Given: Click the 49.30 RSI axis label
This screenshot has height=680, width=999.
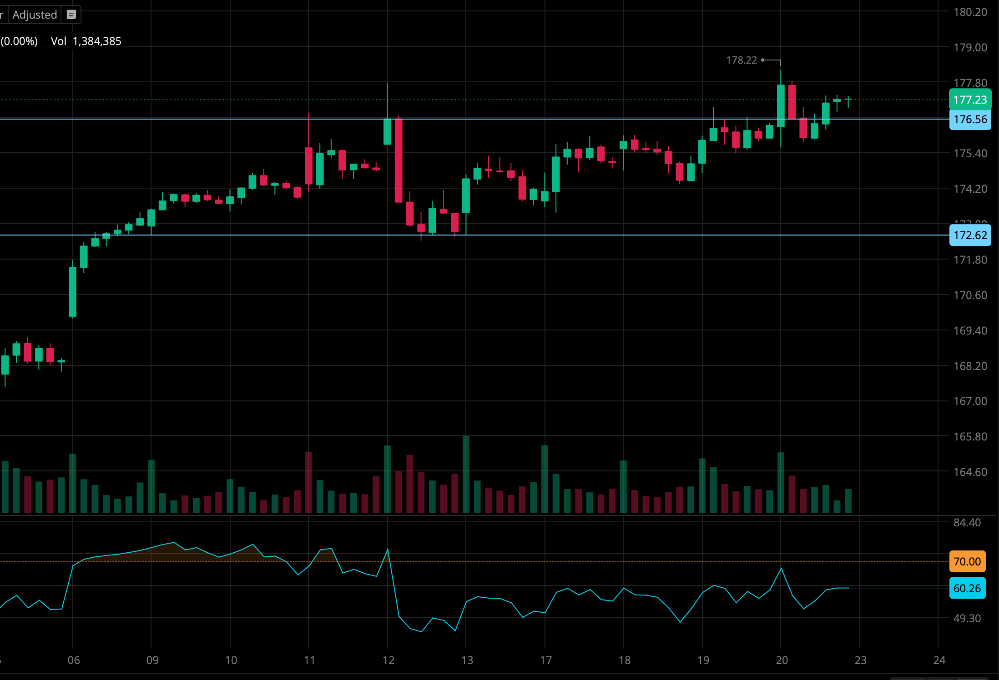Looking at the screenshot, I should (x=967, y=618).
